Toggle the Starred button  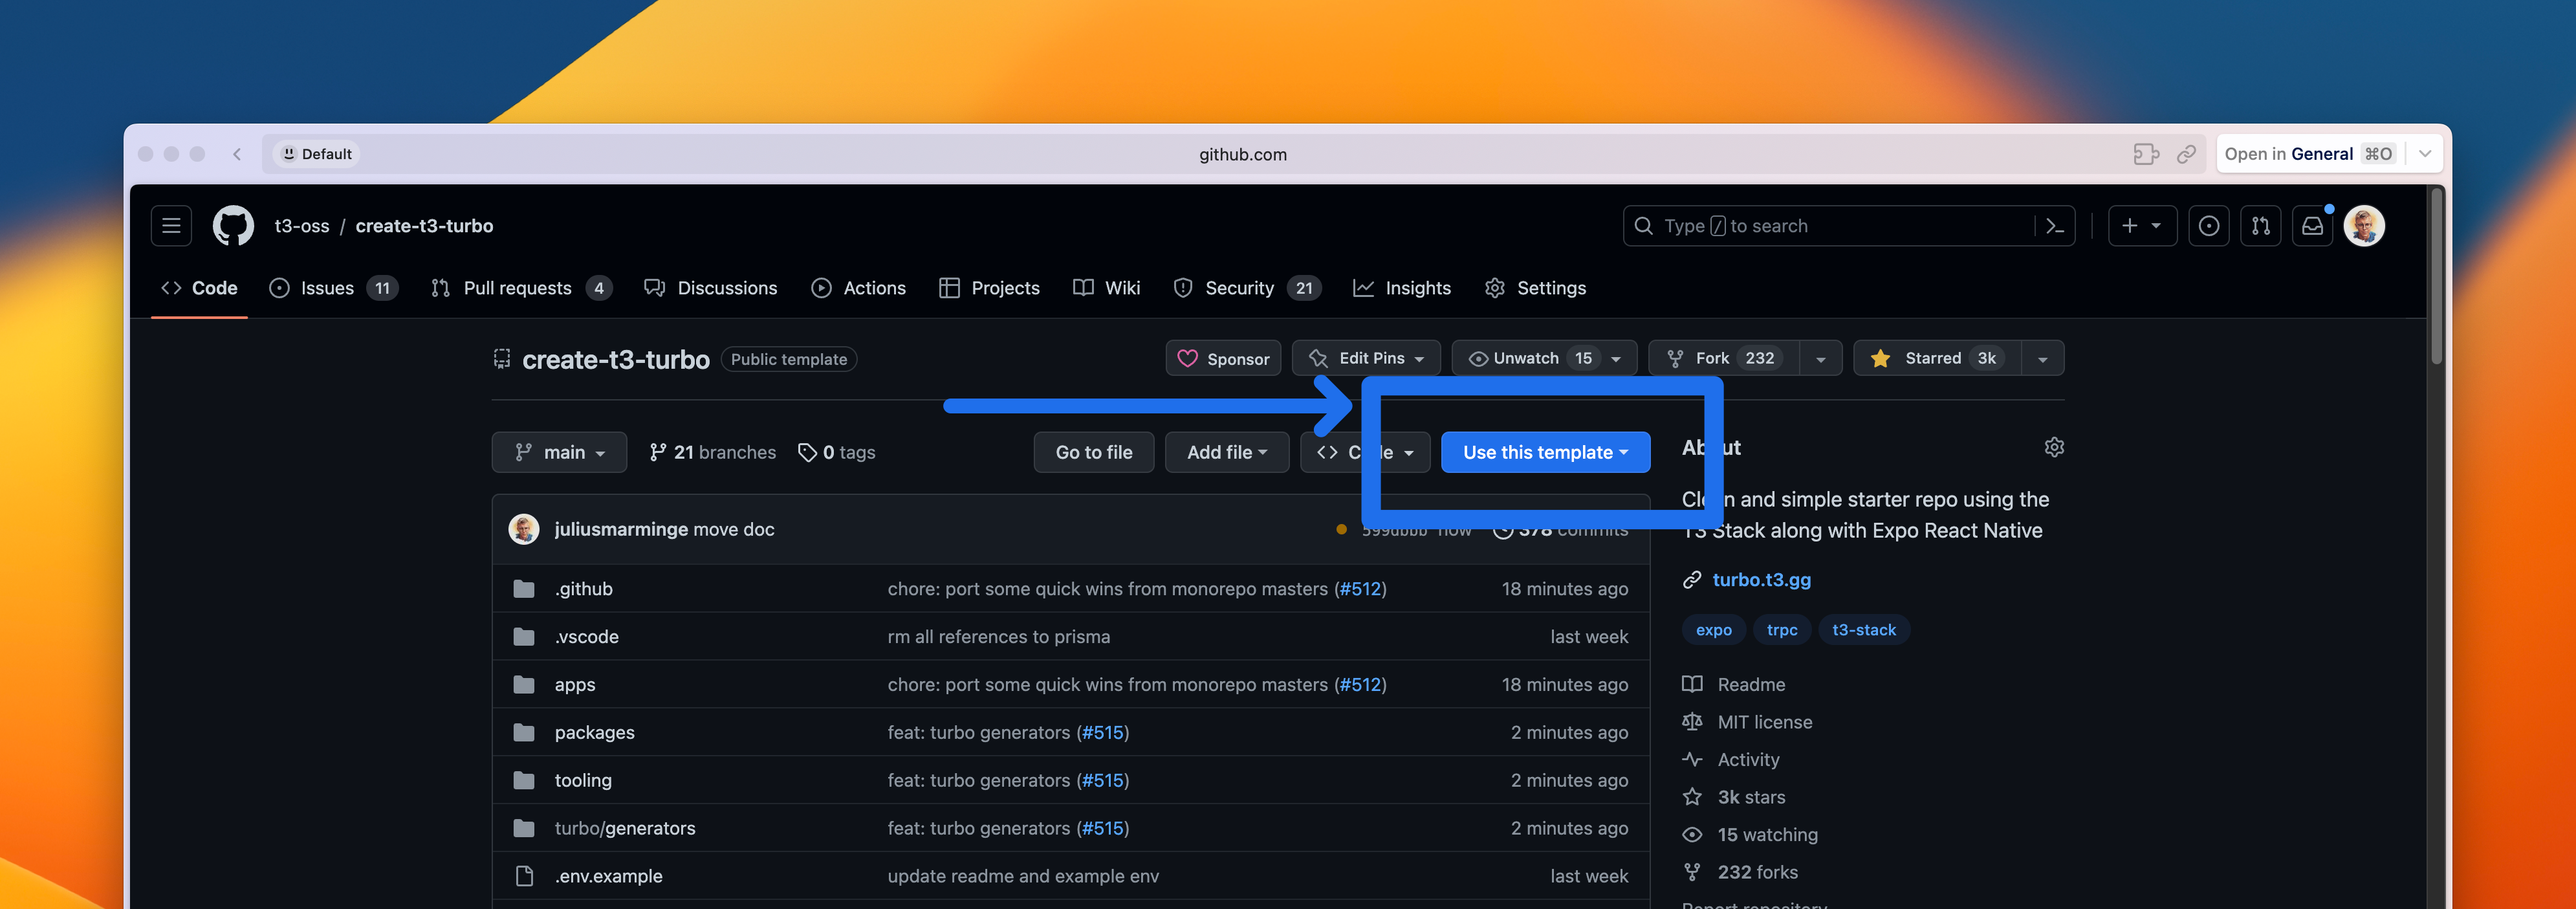[1937, 358]
